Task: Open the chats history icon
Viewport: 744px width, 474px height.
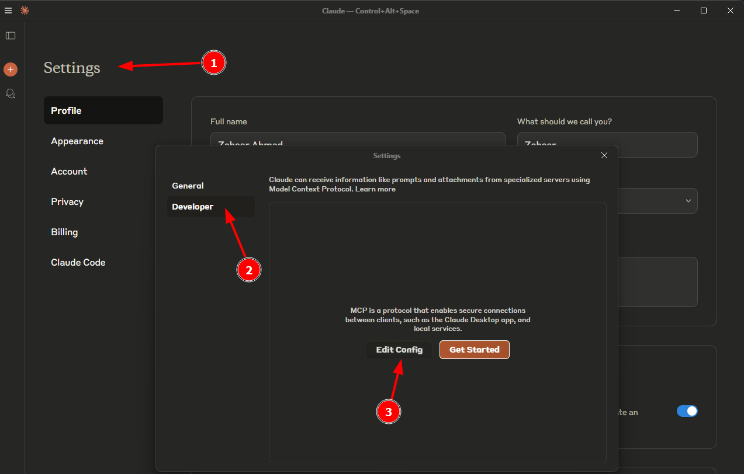Action: (11, 93)
